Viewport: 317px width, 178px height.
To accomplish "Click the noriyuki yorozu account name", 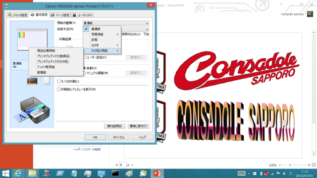I will 292,14.
